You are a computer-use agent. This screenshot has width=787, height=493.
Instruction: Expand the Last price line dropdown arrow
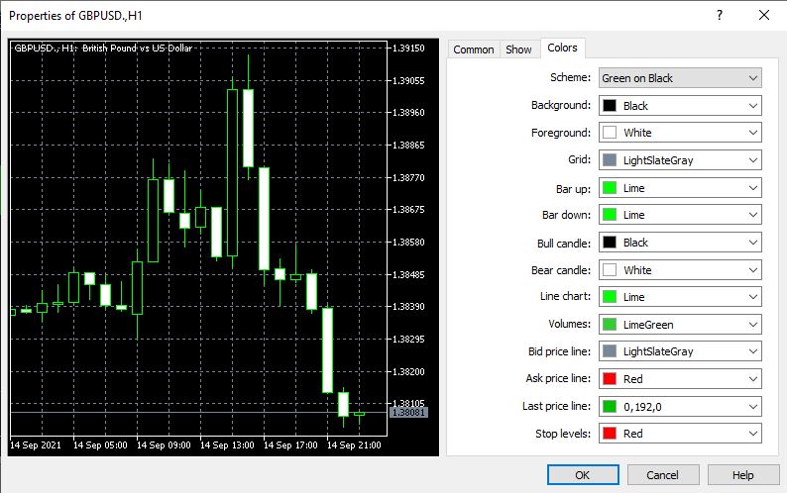753,407
